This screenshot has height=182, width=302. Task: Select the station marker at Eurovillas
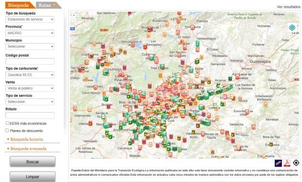(x=247, y=112)
